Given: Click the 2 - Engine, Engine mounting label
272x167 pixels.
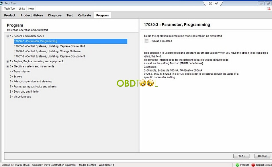Looking at the screenshot, I should click(36, 61).
